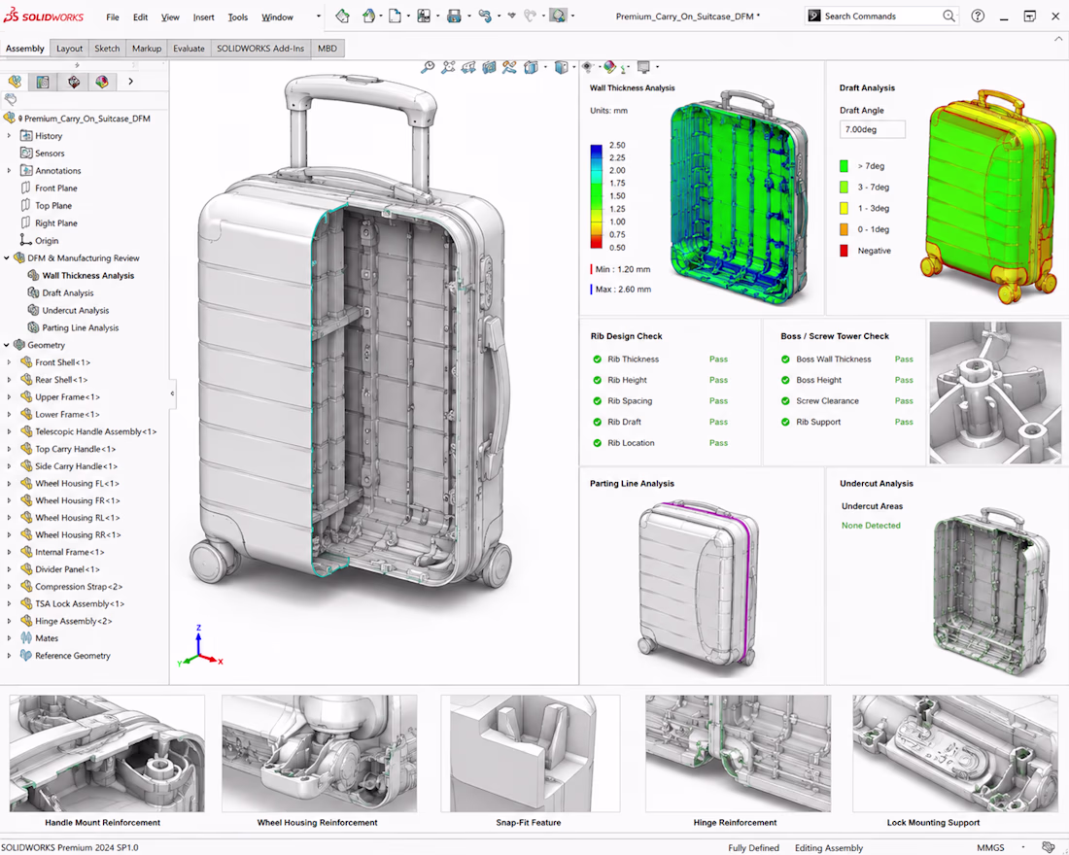Screen dimensions: 1069x855
Task: Click the status bar icon right of MMGS
Action: point(1049,847)
